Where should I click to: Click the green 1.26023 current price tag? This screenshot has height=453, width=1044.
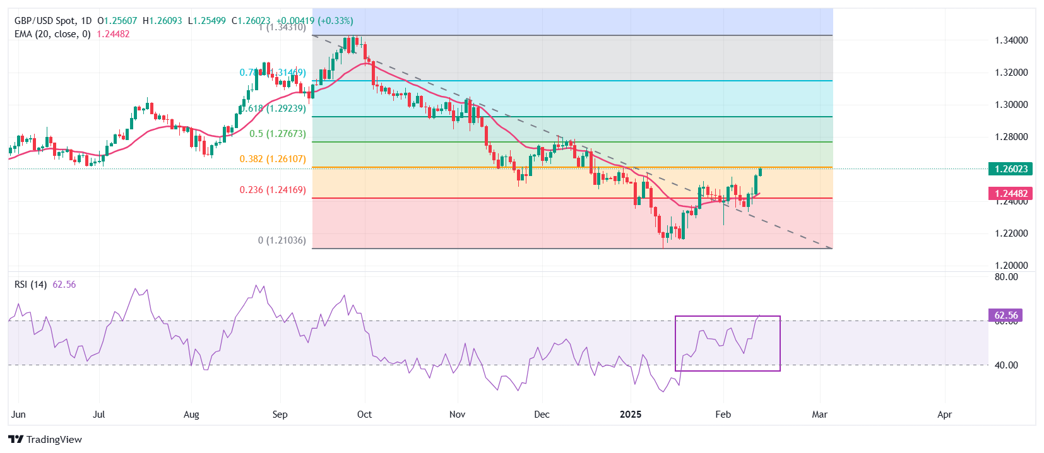(x=1011, y=169)
